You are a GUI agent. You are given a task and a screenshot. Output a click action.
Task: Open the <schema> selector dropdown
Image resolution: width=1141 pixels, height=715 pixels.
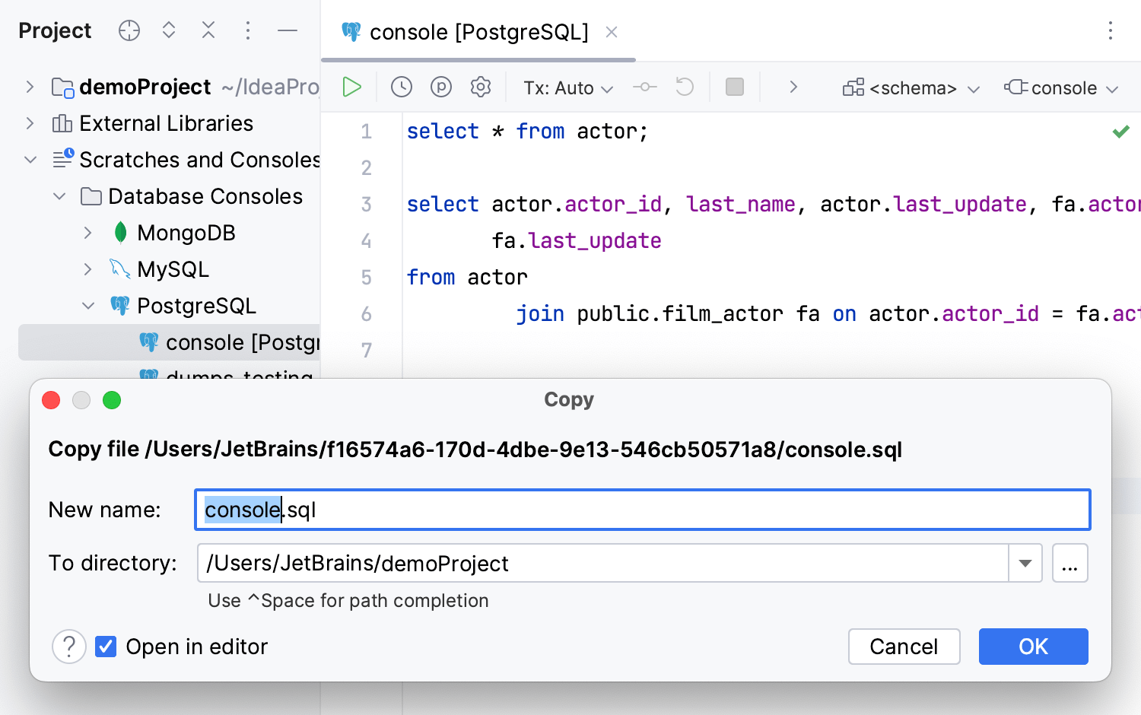[911, 88]
